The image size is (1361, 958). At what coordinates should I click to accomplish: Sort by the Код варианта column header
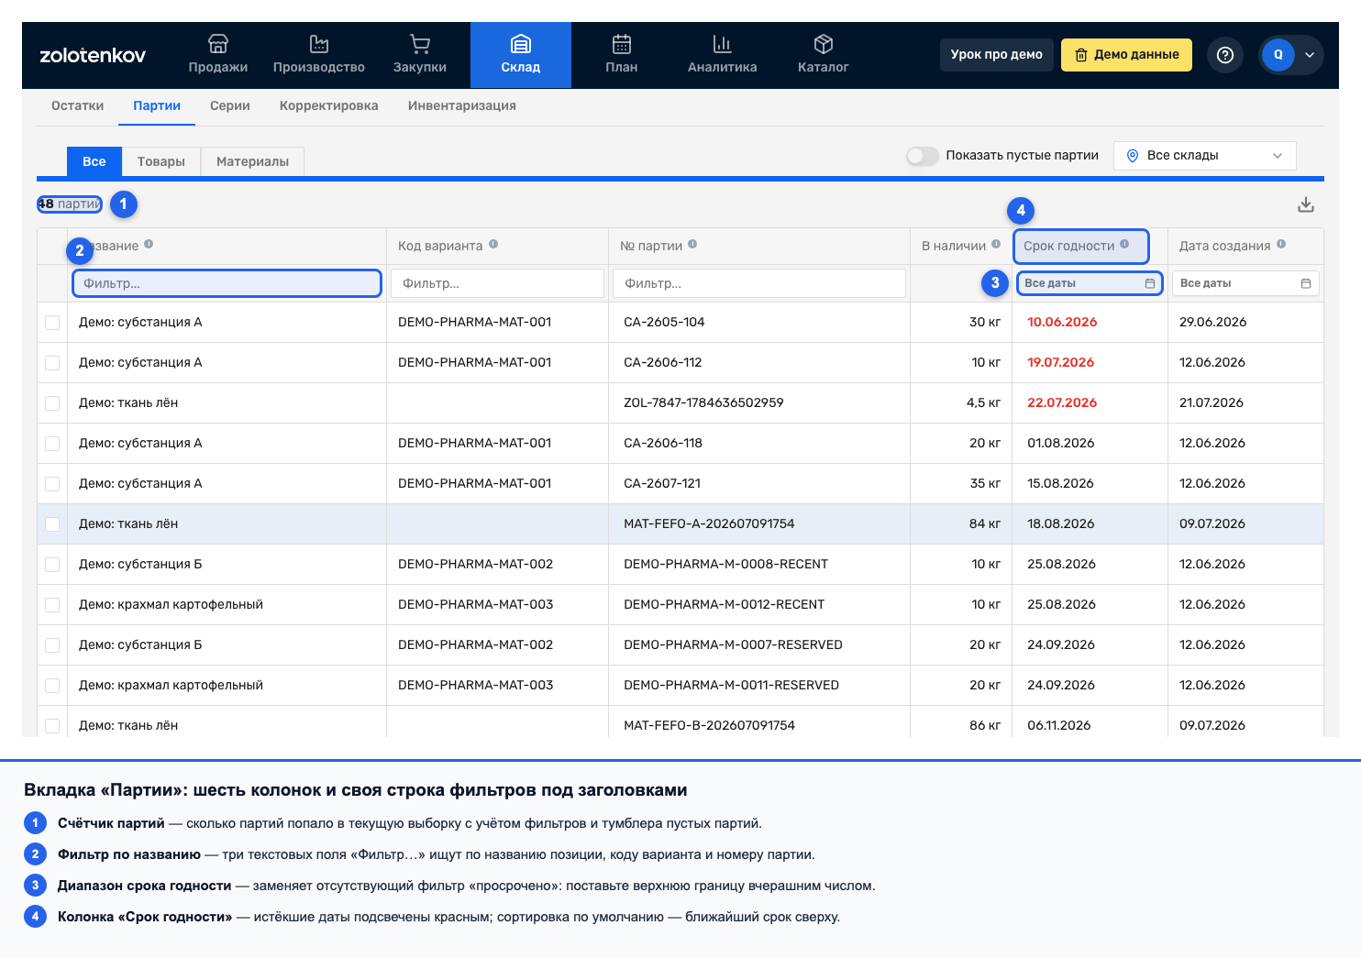[440, 246]
